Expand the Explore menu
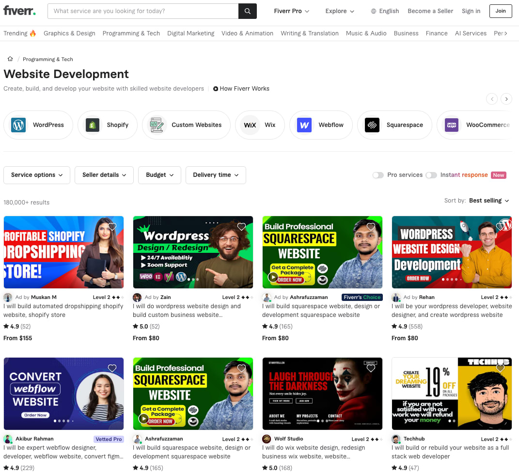Screen dimensions: 519x472 [340, 11]
